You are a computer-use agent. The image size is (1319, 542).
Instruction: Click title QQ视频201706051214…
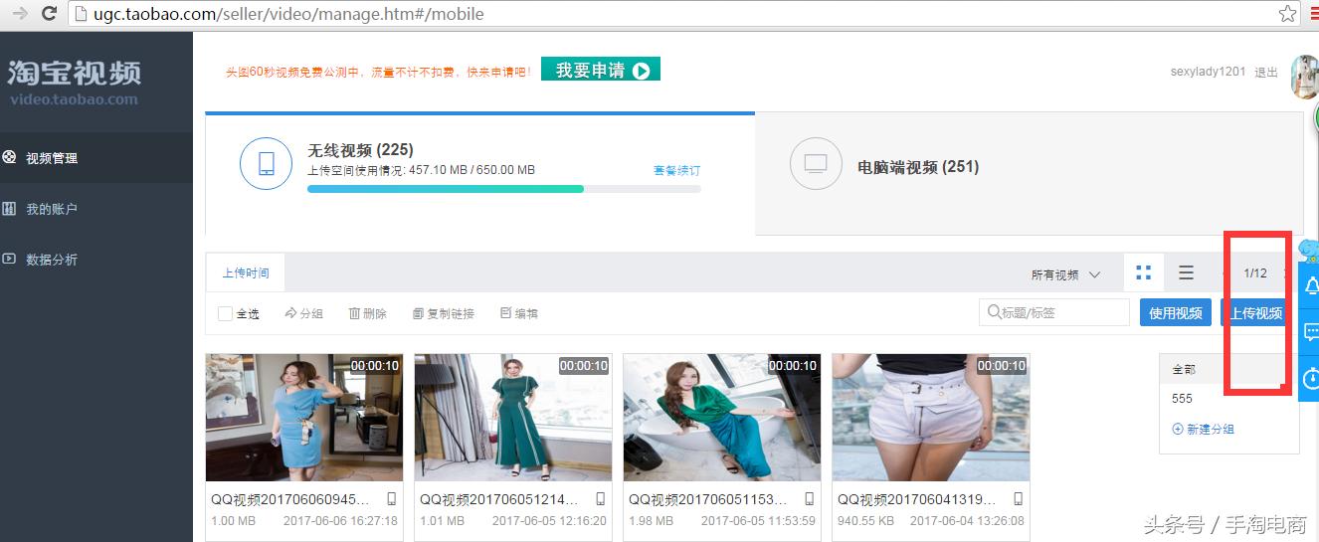(x=499, y=499)
